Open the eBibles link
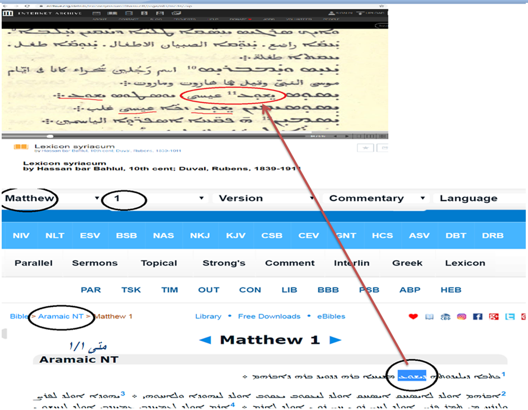 click(331, 316)
